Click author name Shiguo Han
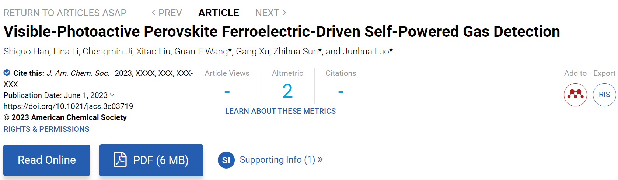The width and height of the screenshot is (618, 180). (x=26, y=52)
